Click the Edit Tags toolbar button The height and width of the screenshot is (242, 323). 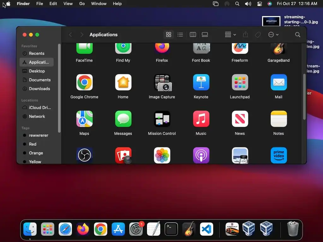258,35
